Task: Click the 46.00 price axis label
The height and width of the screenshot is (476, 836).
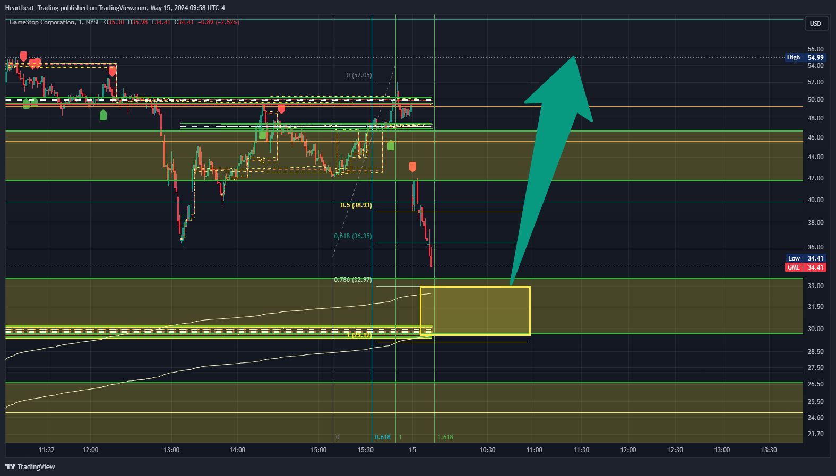Action: click(x=815, y=137)
